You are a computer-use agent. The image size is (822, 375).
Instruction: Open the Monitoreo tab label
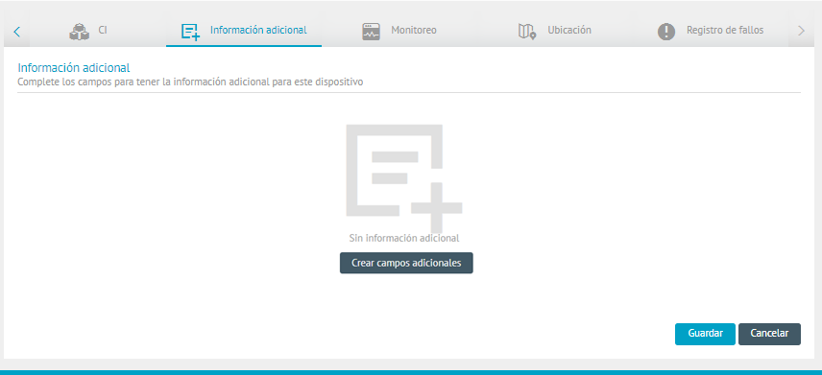[x=414, y=31]
